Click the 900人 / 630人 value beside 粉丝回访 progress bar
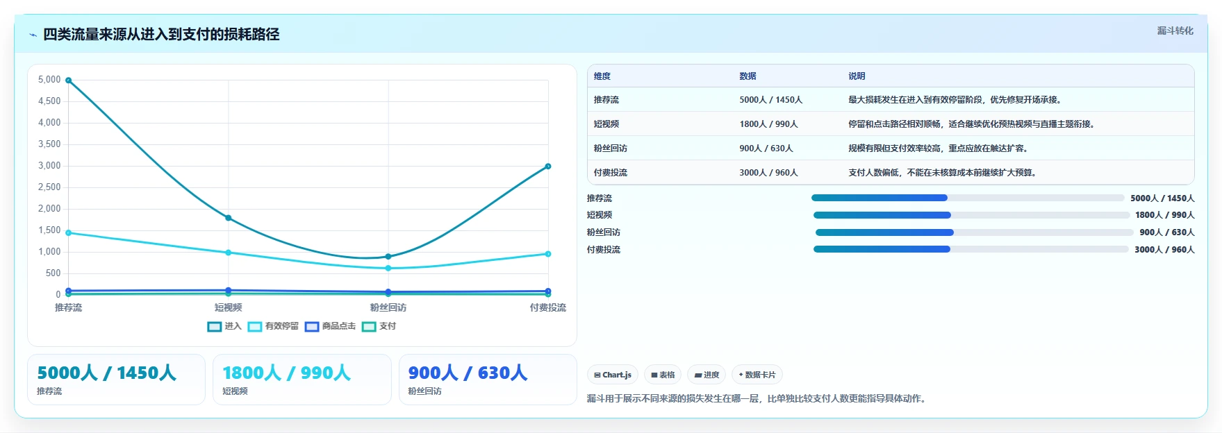Screen dimensions: 1222x433 tap(1167, 232)
